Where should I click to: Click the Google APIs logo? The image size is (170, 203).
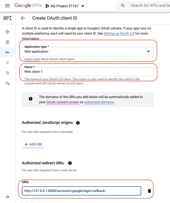pyautogui.click(x=28, y=5)
